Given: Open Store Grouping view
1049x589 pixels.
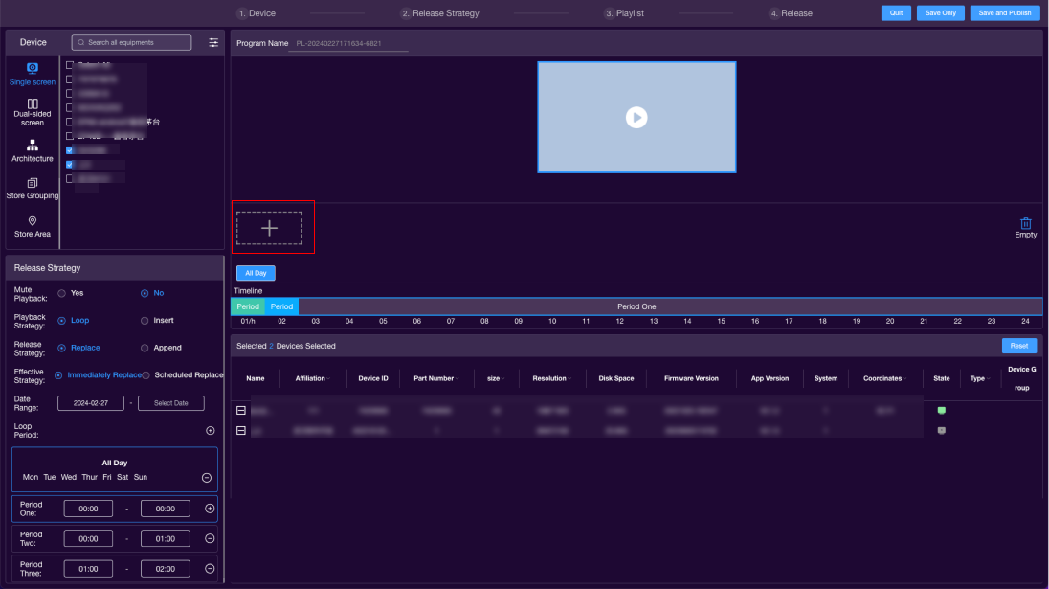Looking at the screenshot, I should click(33, 189).
